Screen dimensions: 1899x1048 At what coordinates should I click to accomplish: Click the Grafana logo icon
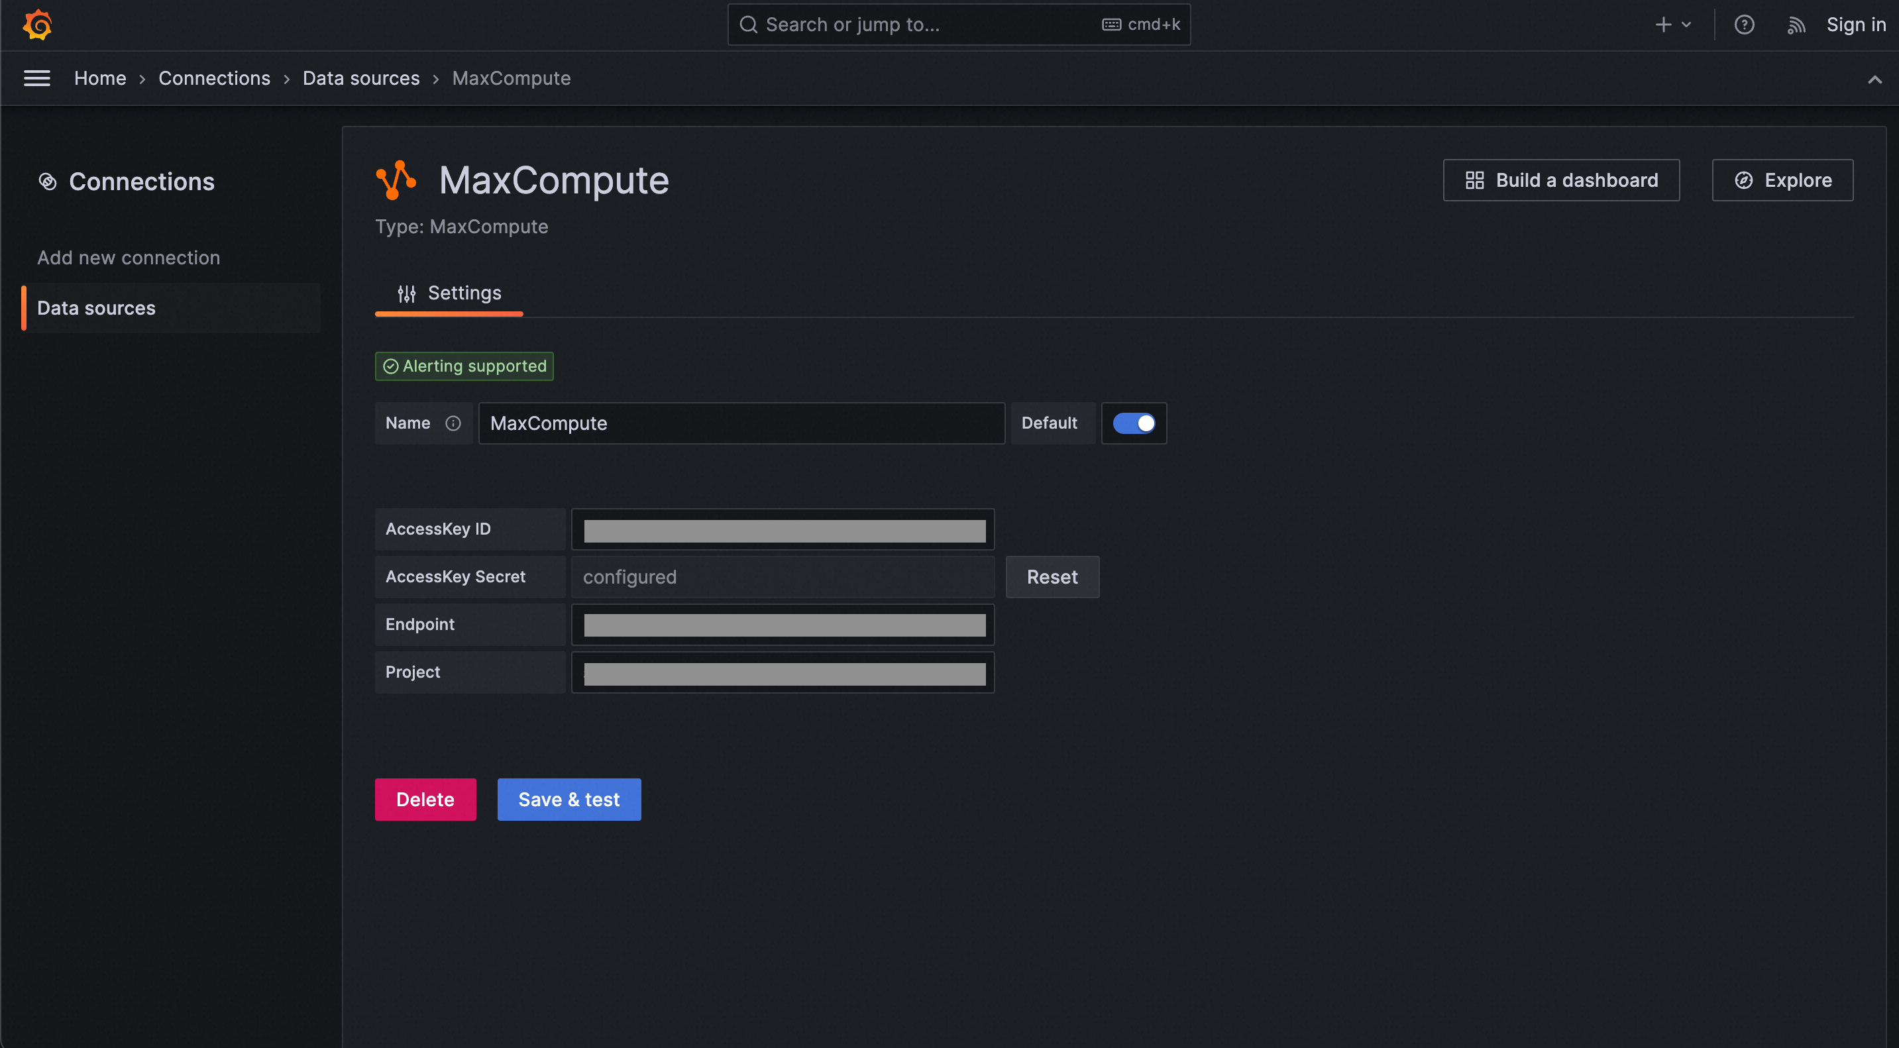(x=37, y=25)
